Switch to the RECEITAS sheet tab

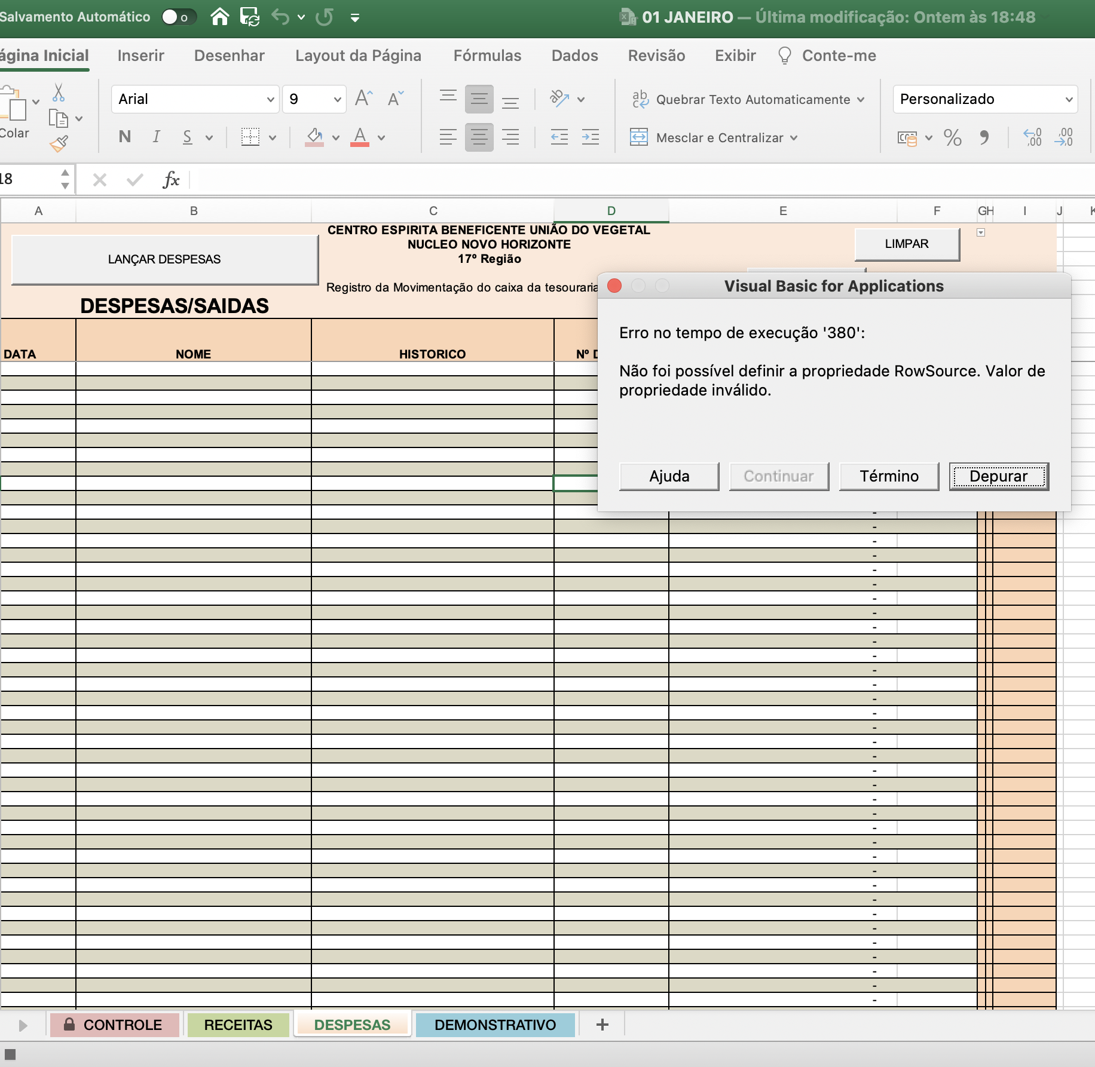[x=238, y=1025]
